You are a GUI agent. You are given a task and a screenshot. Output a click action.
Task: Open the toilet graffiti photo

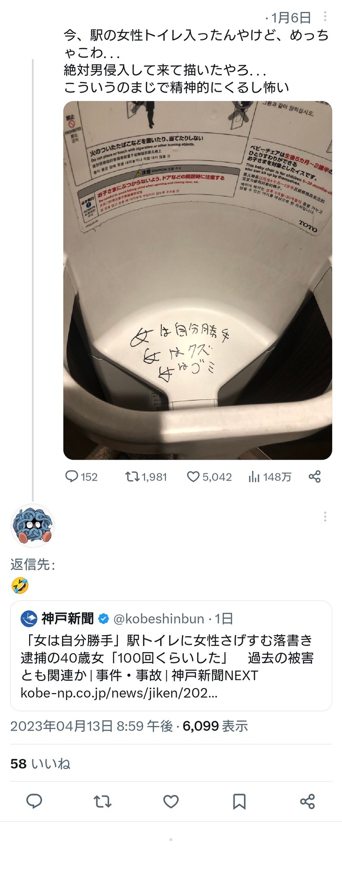(197, 280)
